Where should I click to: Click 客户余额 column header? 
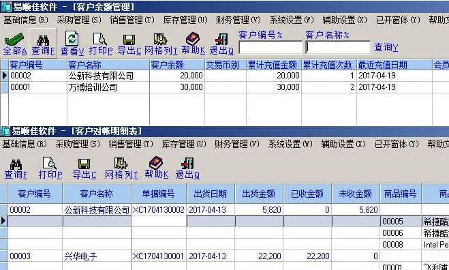pyautogui.click(x=177, y=65)
